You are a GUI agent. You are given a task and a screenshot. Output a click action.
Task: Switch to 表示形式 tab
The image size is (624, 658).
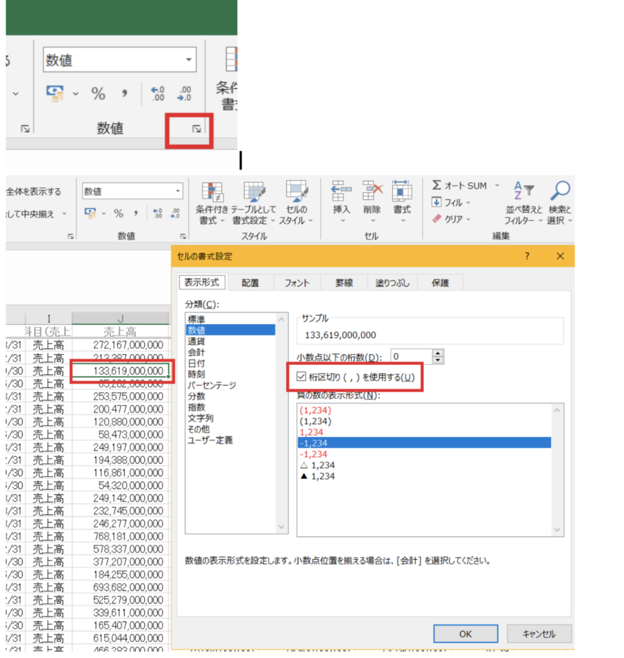pos(202,283)
